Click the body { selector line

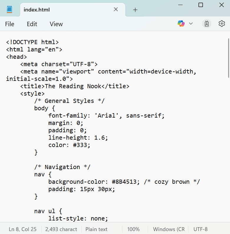45,108
